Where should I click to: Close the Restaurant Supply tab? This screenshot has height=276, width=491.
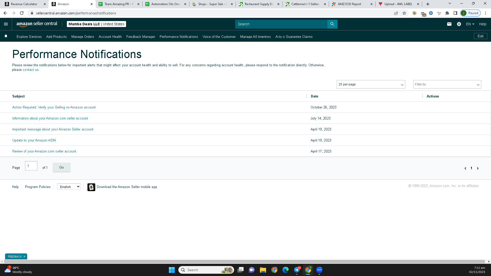pyautogui.click(x=278, y=4)
